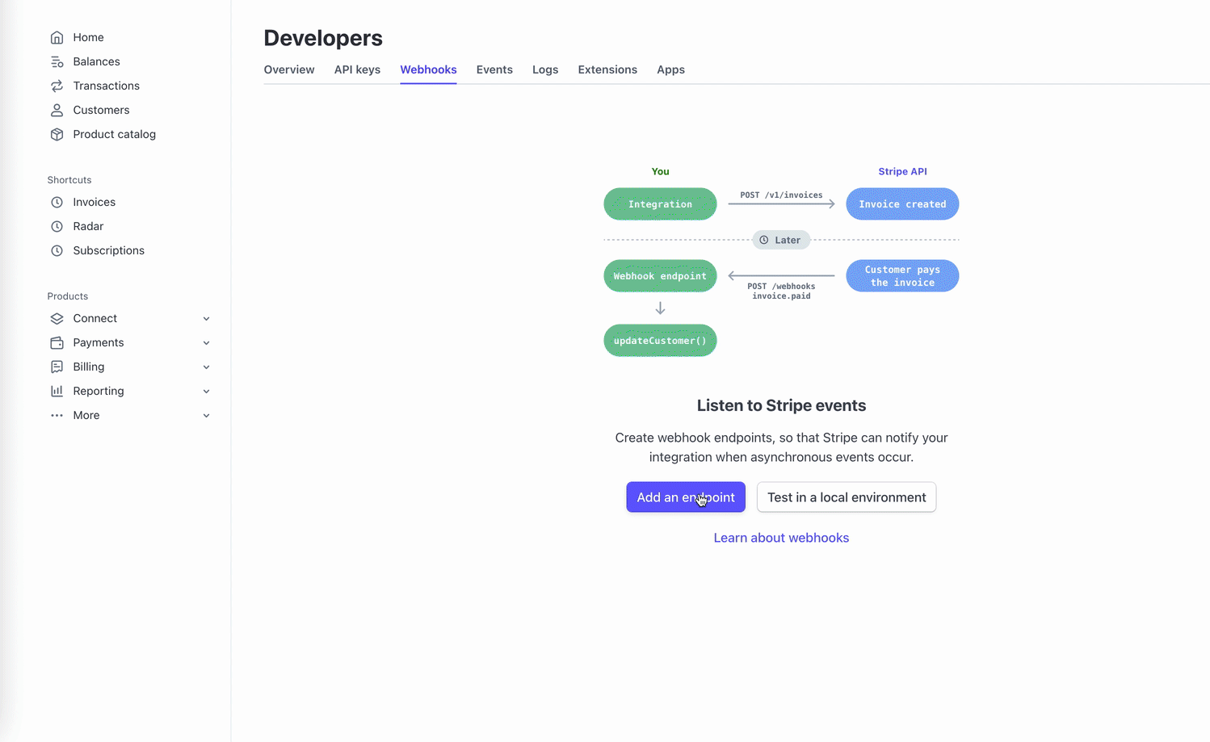Click the POST /v1/invoices text

(781, 195)
